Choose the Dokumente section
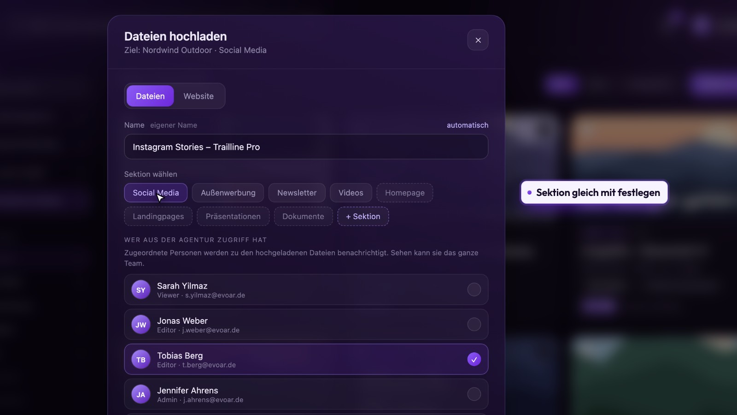 coord(303,216)
